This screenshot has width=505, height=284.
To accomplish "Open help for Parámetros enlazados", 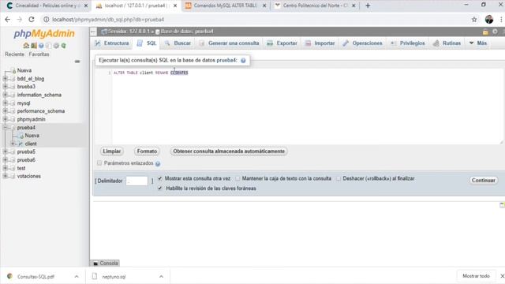I will coord(158,163).
